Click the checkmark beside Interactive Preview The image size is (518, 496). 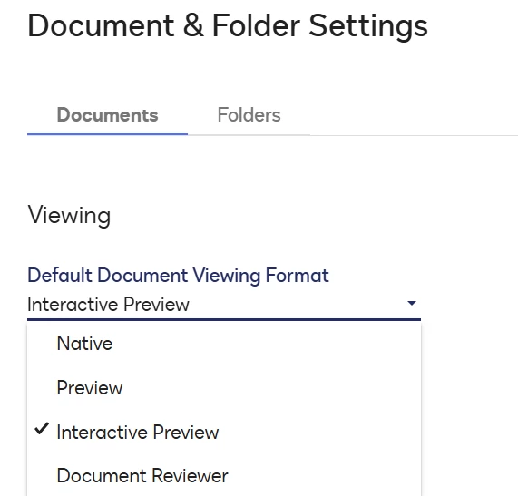point(42,429)
